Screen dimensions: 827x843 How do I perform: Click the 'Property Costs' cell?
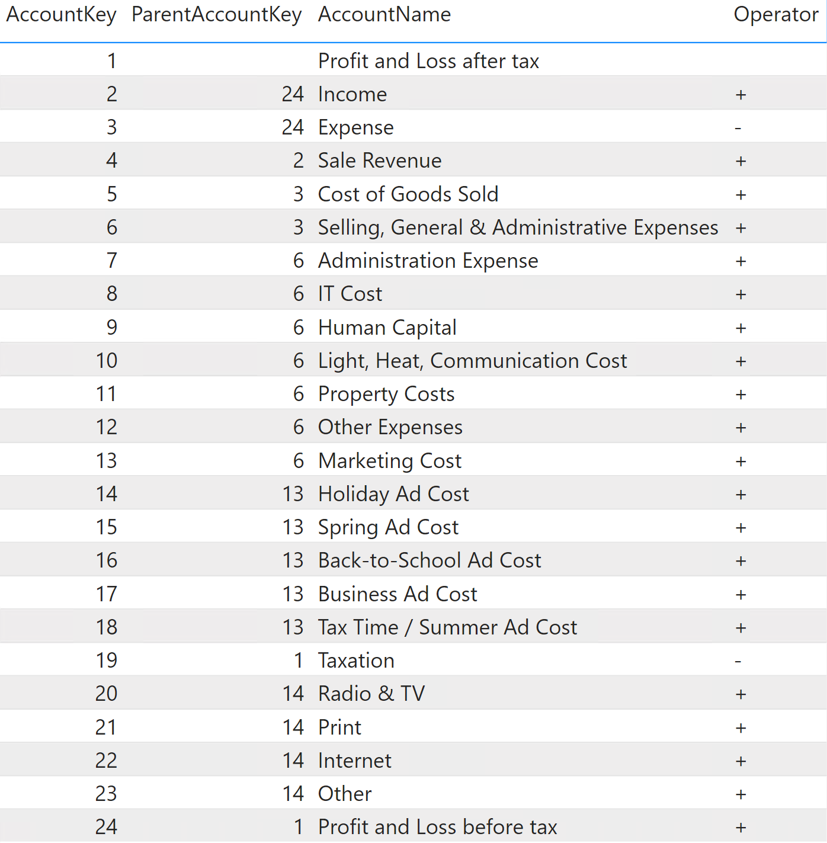pyautogui.click(x=386, y=395)
